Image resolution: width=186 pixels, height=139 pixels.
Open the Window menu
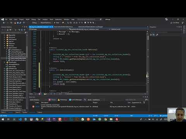[x=67, y=20]
